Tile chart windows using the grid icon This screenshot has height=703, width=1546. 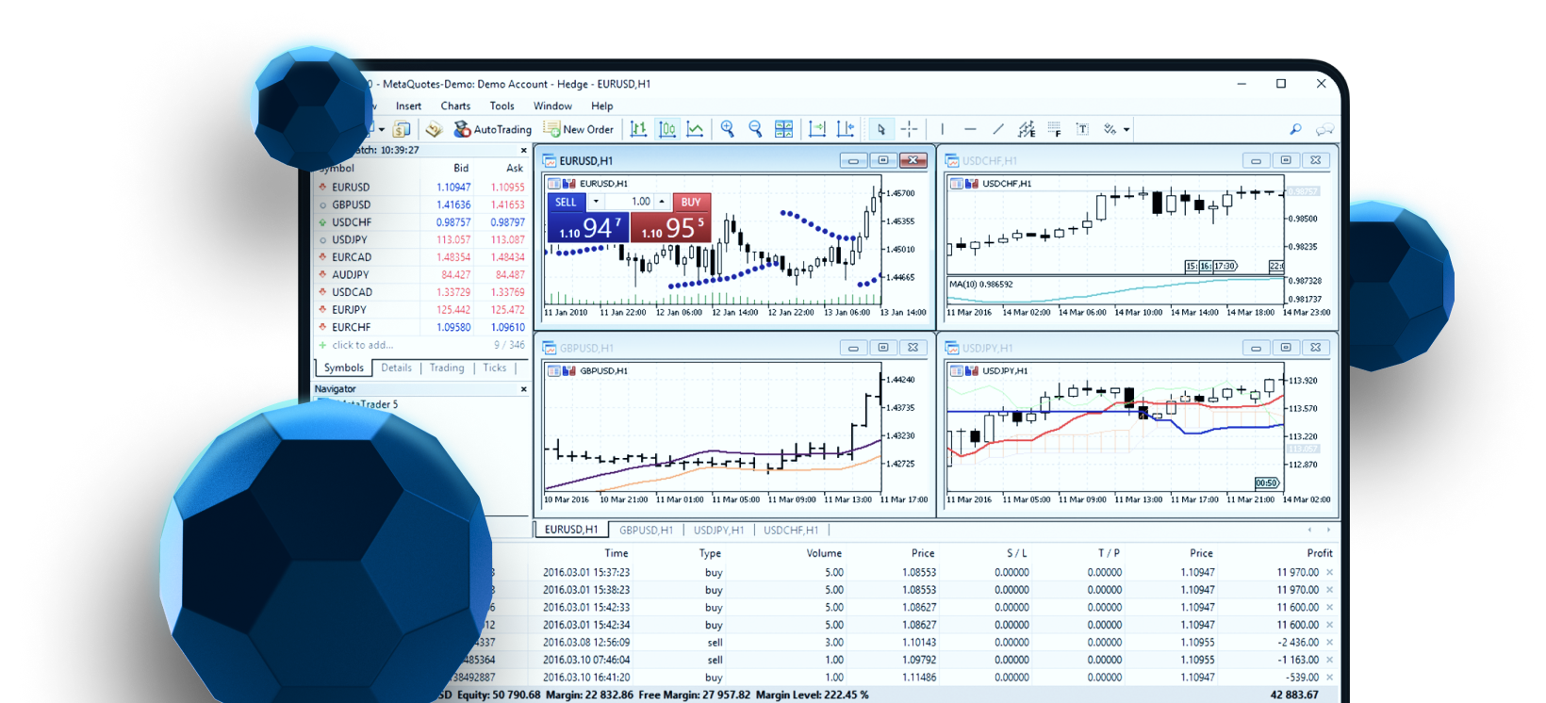(x=783, y=129)
